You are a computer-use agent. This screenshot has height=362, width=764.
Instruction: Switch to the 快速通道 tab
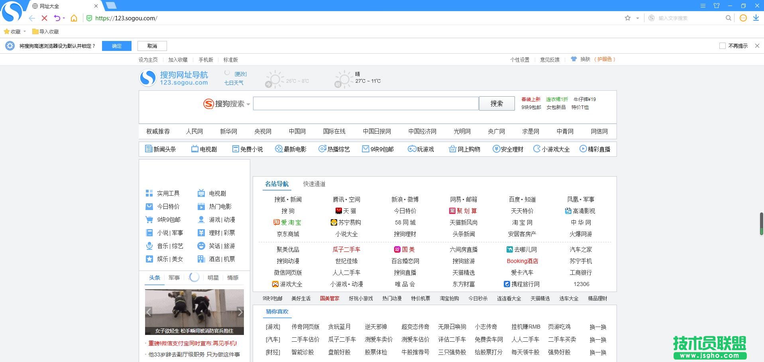pyautogui.click(x=314, y=184)
